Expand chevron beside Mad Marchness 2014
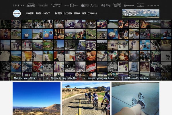Image resolution: width=172 pixels, height=115 pixels. 47,78
